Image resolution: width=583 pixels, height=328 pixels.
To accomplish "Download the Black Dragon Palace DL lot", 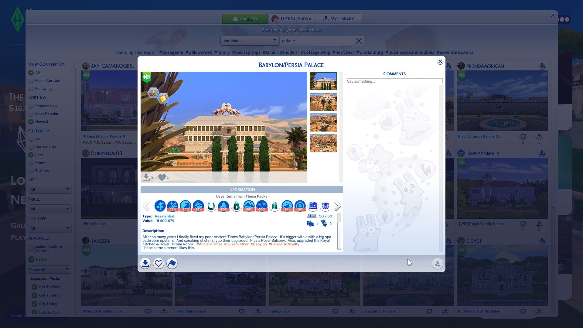I will (x=539, y=136).
